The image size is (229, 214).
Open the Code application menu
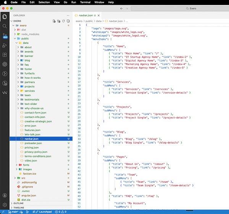14,2
